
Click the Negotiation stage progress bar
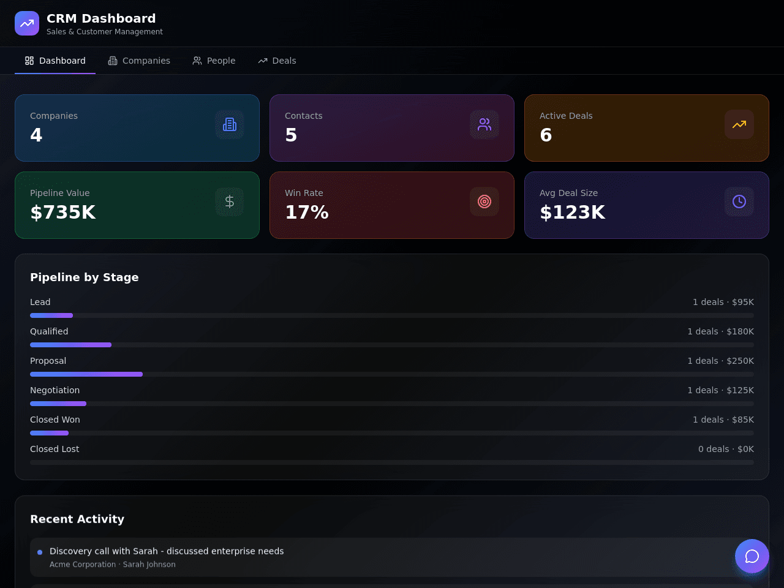tap(392, 404)
